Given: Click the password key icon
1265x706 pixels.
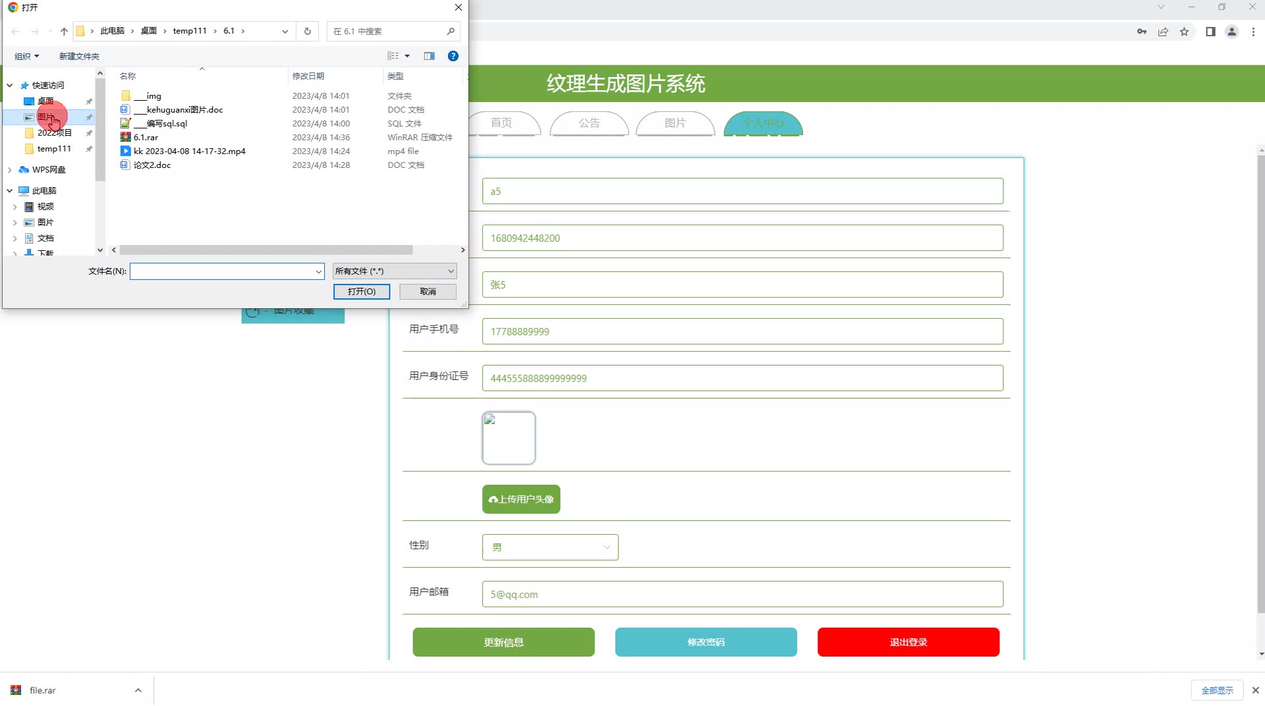Looking at the screenshot, I should (1142, 32).
